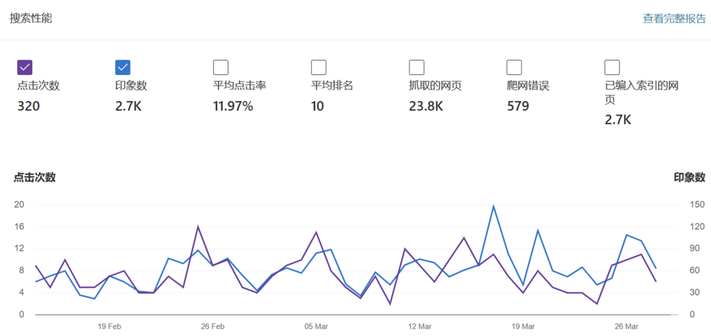Click the 26 Mar date on chart axis

coord(626,326)
